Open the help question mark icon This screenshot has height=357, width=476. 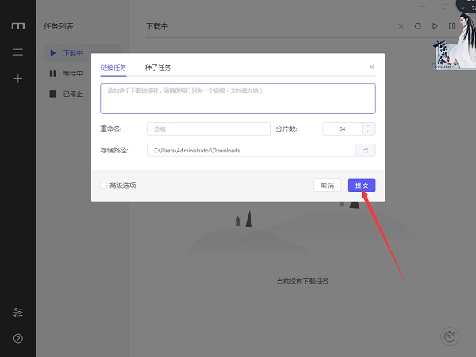tap(17, 338)
